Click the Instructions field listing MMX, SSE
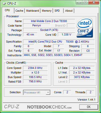The height and width of the screenshot is (113, 101). (x=59, y=55)
